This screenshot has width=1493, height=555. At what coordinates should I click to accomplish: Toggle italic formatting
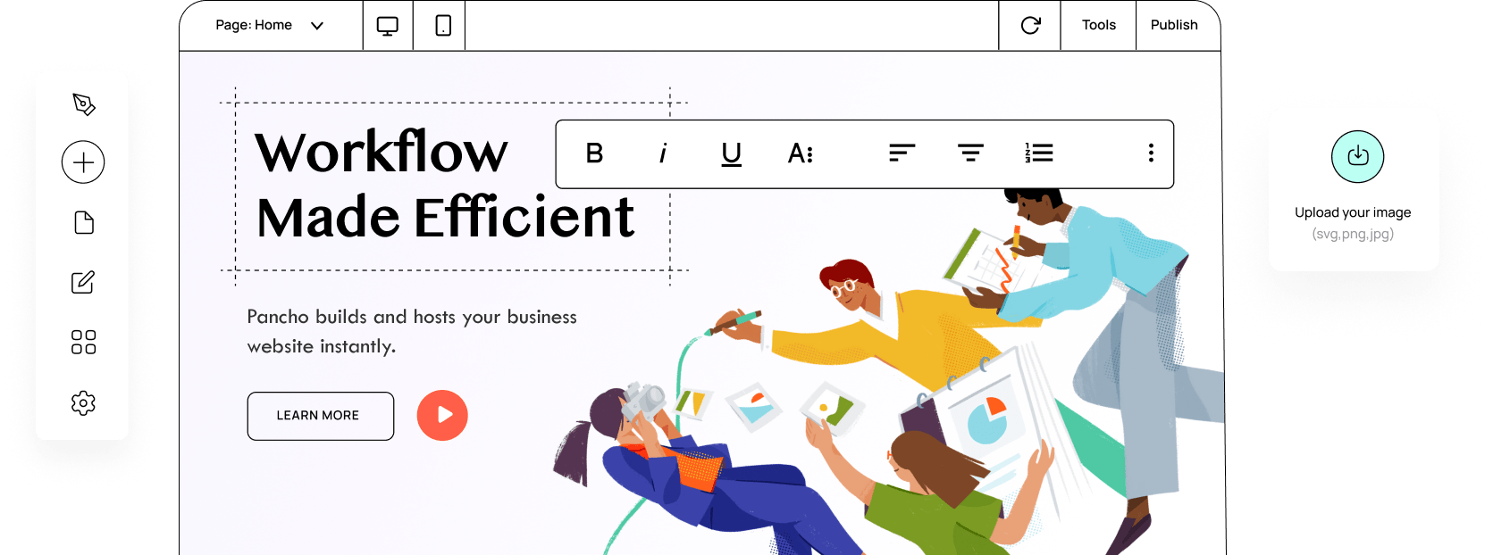click(x=663, y=153)
